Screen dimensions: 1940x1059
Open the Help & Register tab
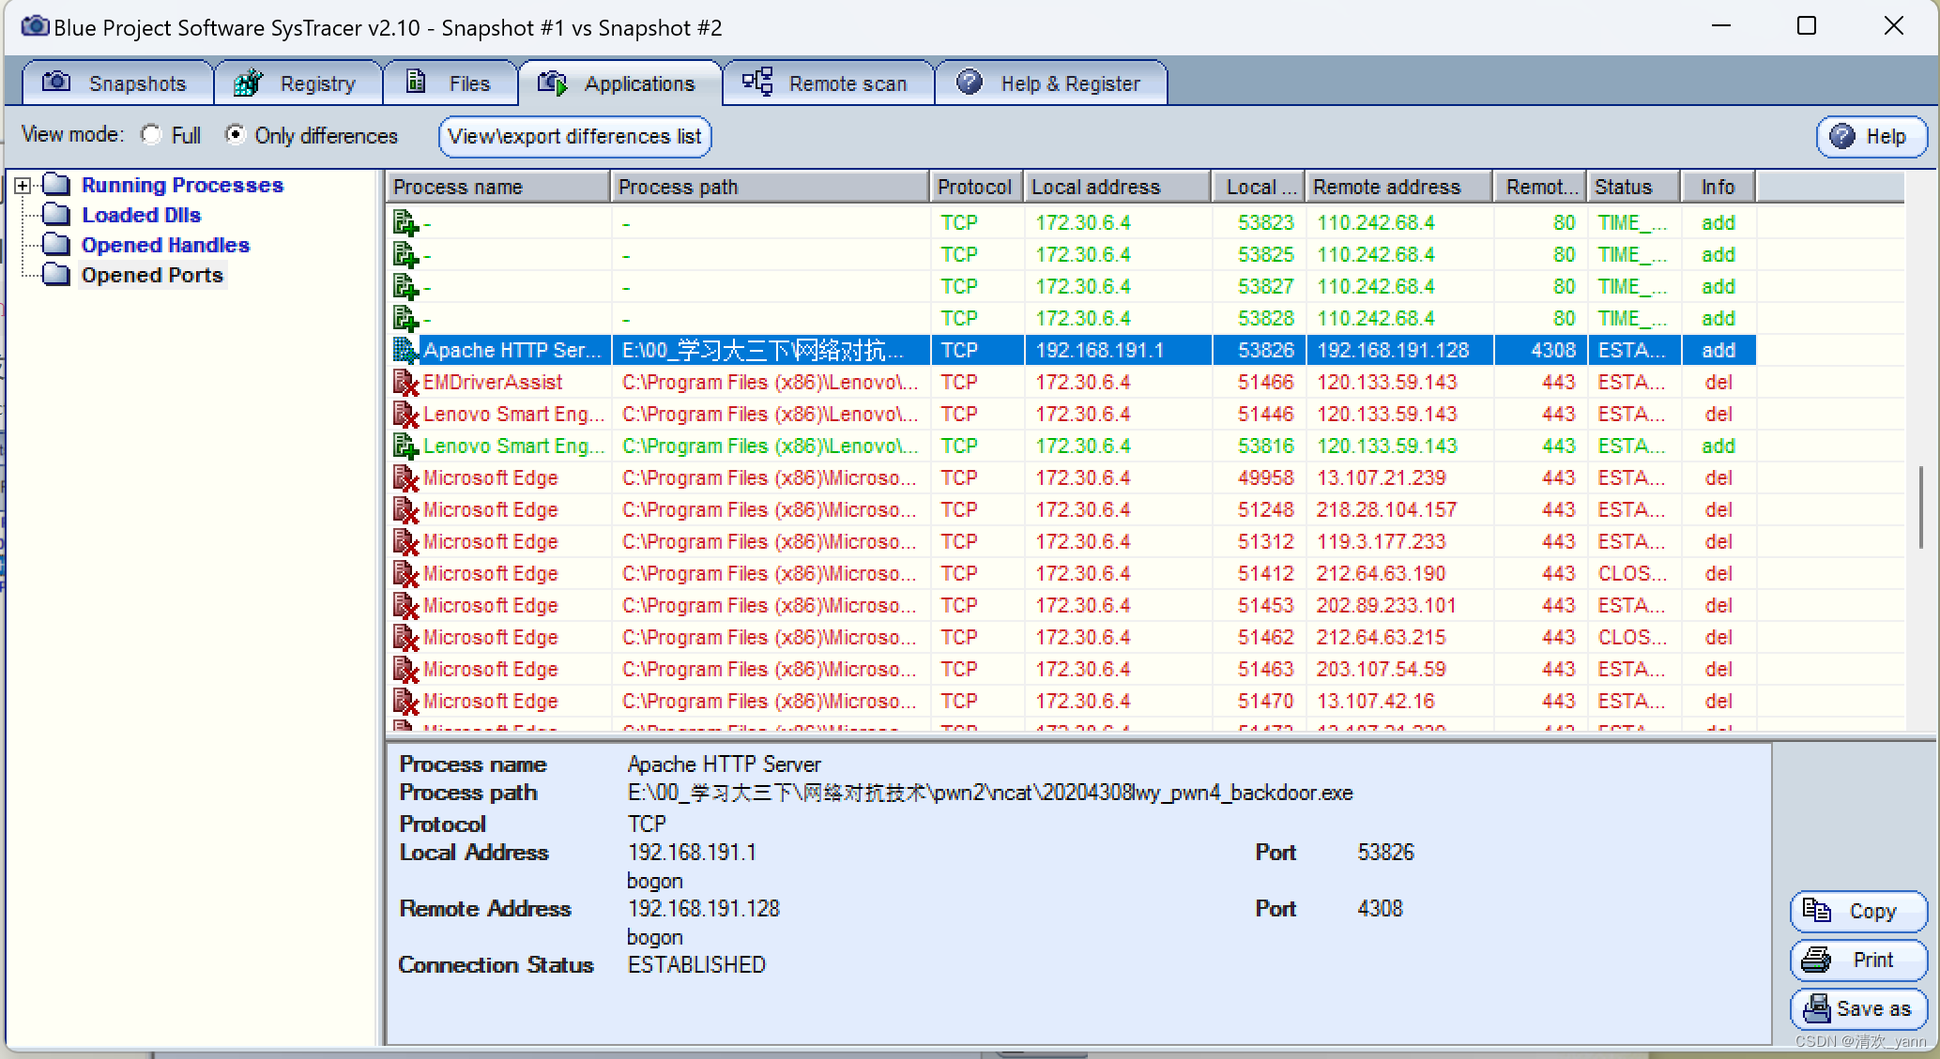1051,83
